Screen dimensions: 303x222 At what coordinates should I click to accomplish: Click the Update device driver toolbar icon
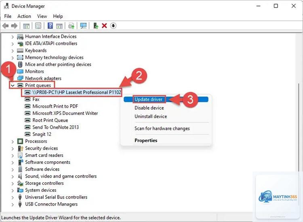tap(96, 25)
